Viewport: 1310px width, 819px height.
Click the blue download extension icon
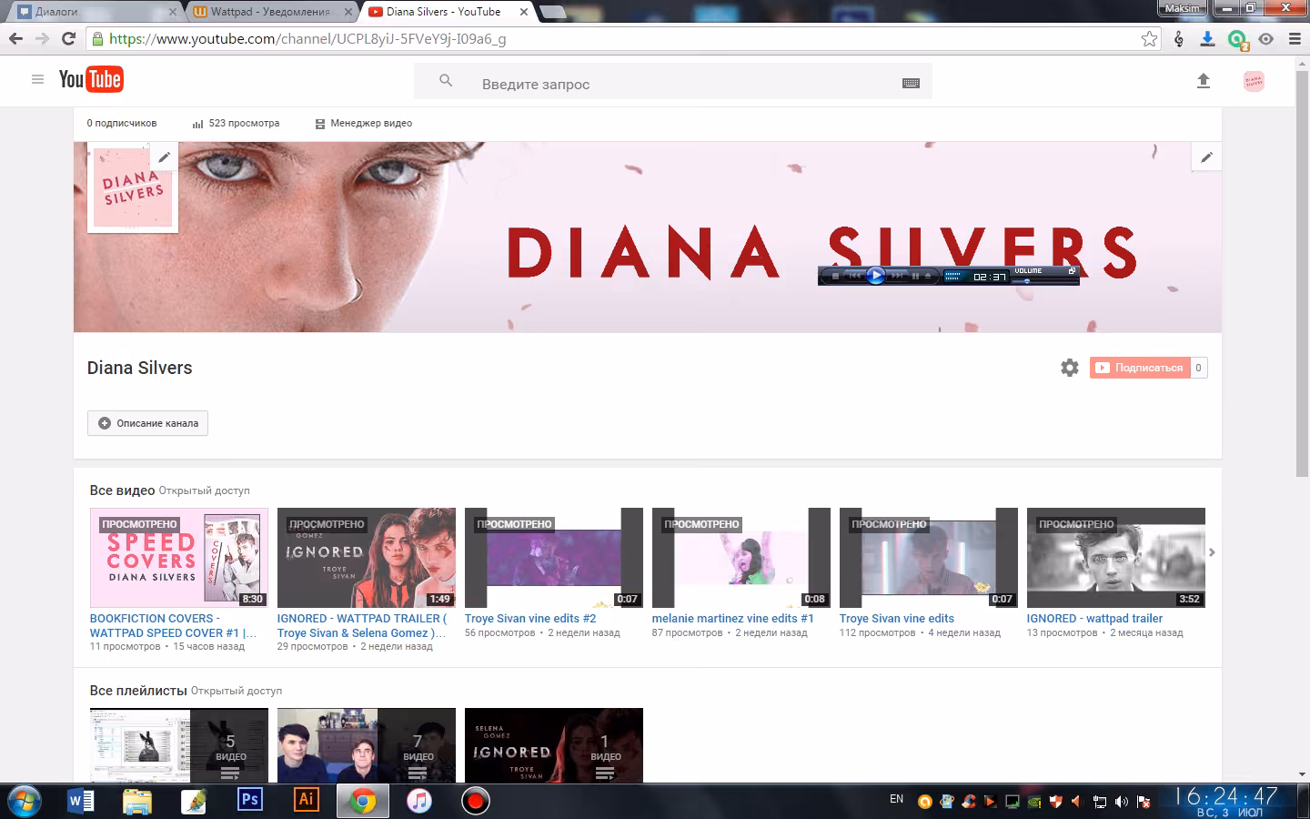click(1207, 39)
